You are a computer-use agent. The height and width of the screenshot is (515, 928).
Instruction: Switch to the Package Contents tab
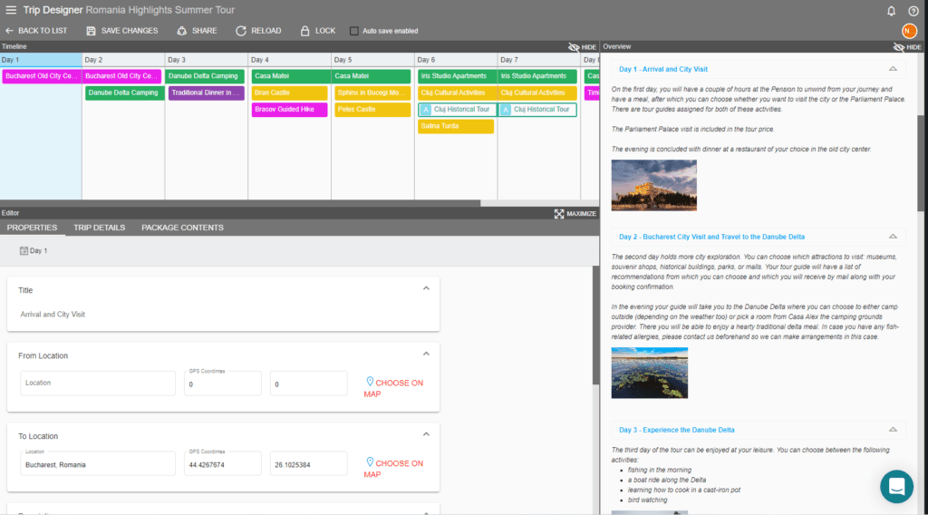pyautogui.click(x=182, y=228)
